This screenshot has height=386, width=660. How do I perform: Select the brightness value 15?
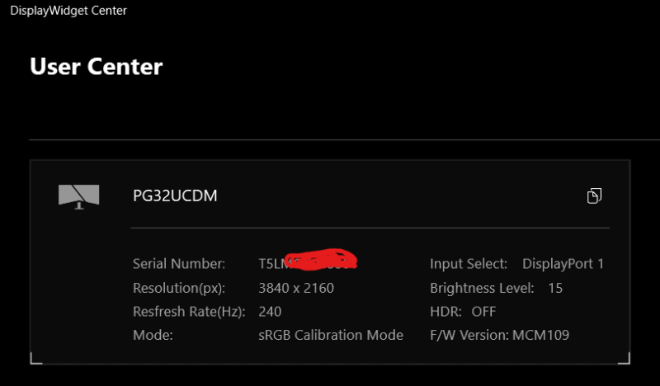(555, 288)
